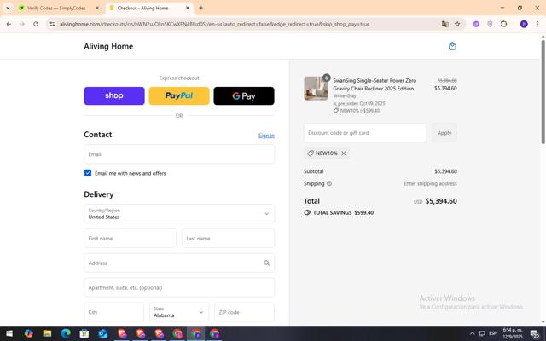Click the SwanSing recliner product thumbnail
The height and width of the screenshot is (341, 546).
point(316,89)
